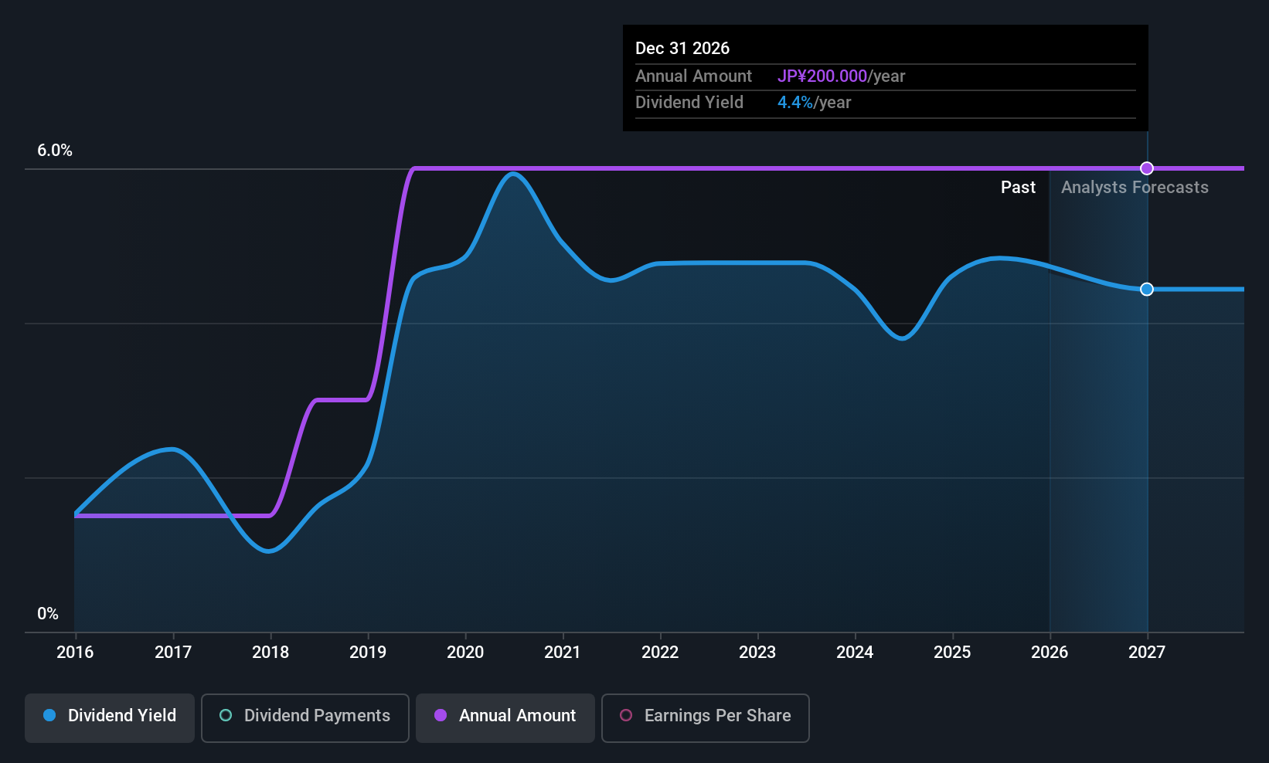This screenshot has height=763, width=1269.
Task: Click the hollow Earnings Per Share legend circle
Action: point(626,715)
